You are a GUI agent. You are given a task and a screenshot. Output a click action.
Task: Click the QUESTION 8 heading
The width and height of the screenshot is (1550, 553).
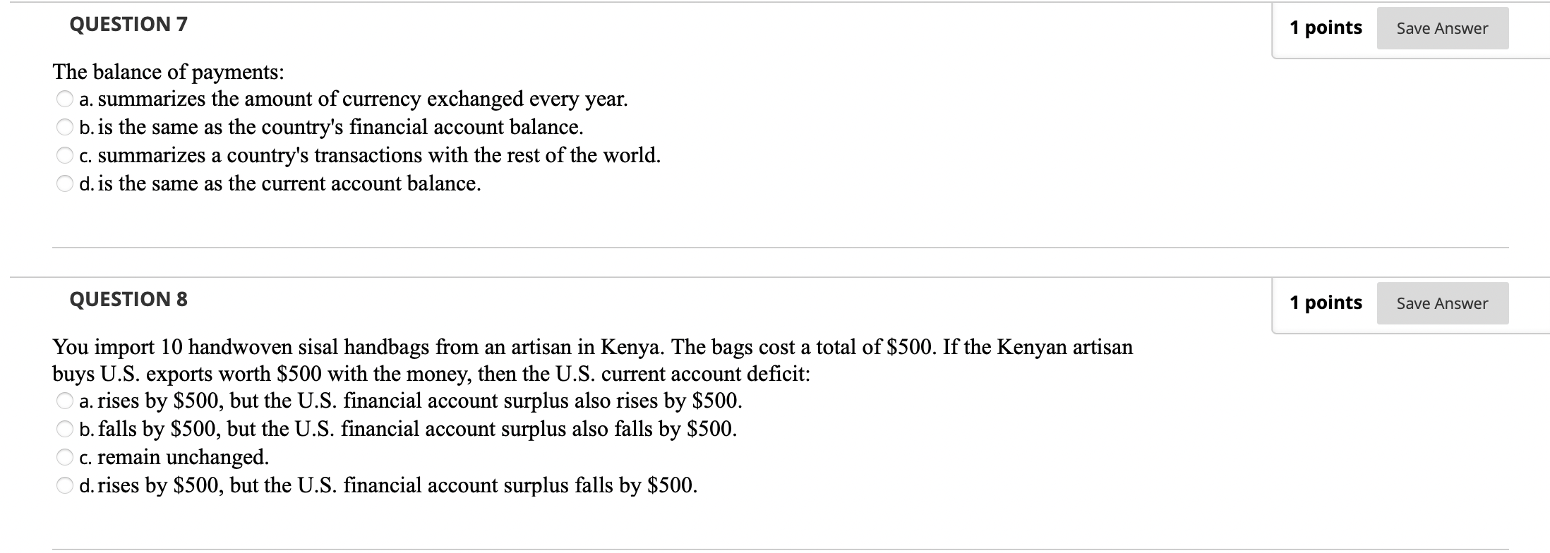pos(128,298)
